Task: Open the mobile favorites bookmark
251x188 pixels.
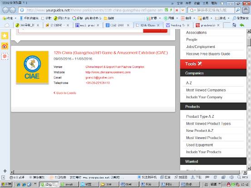Action: point(29,18)
